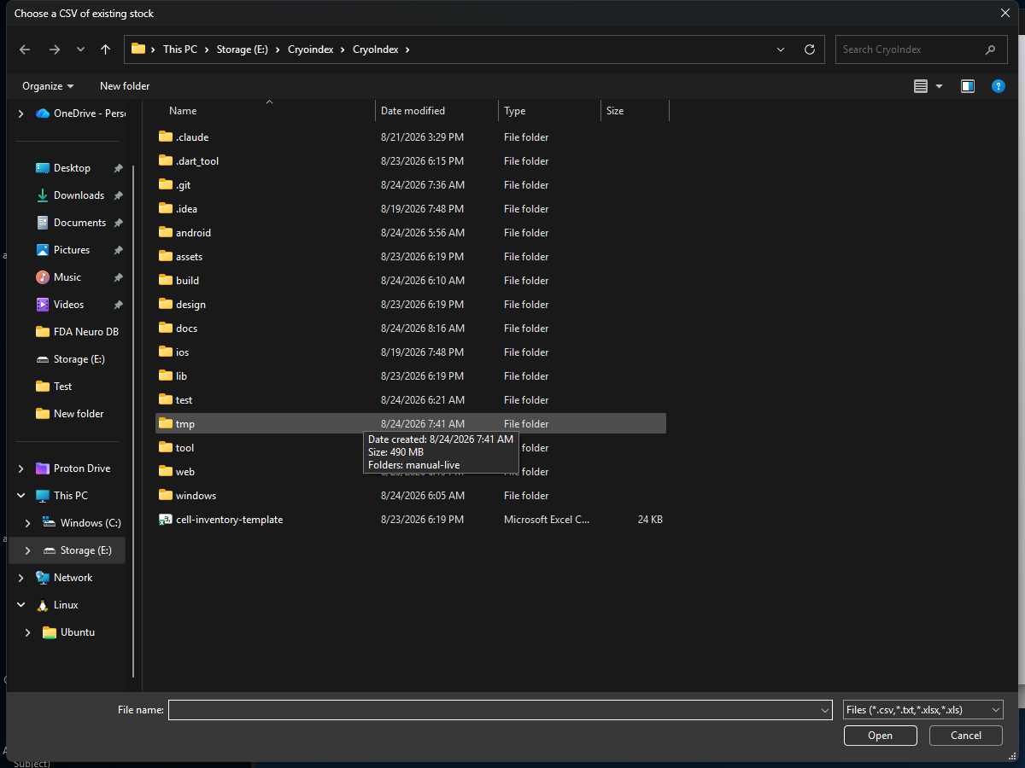1025x768 pixels.
Task: Expand Proton Drive tree node
Action: tap(21, 468)
